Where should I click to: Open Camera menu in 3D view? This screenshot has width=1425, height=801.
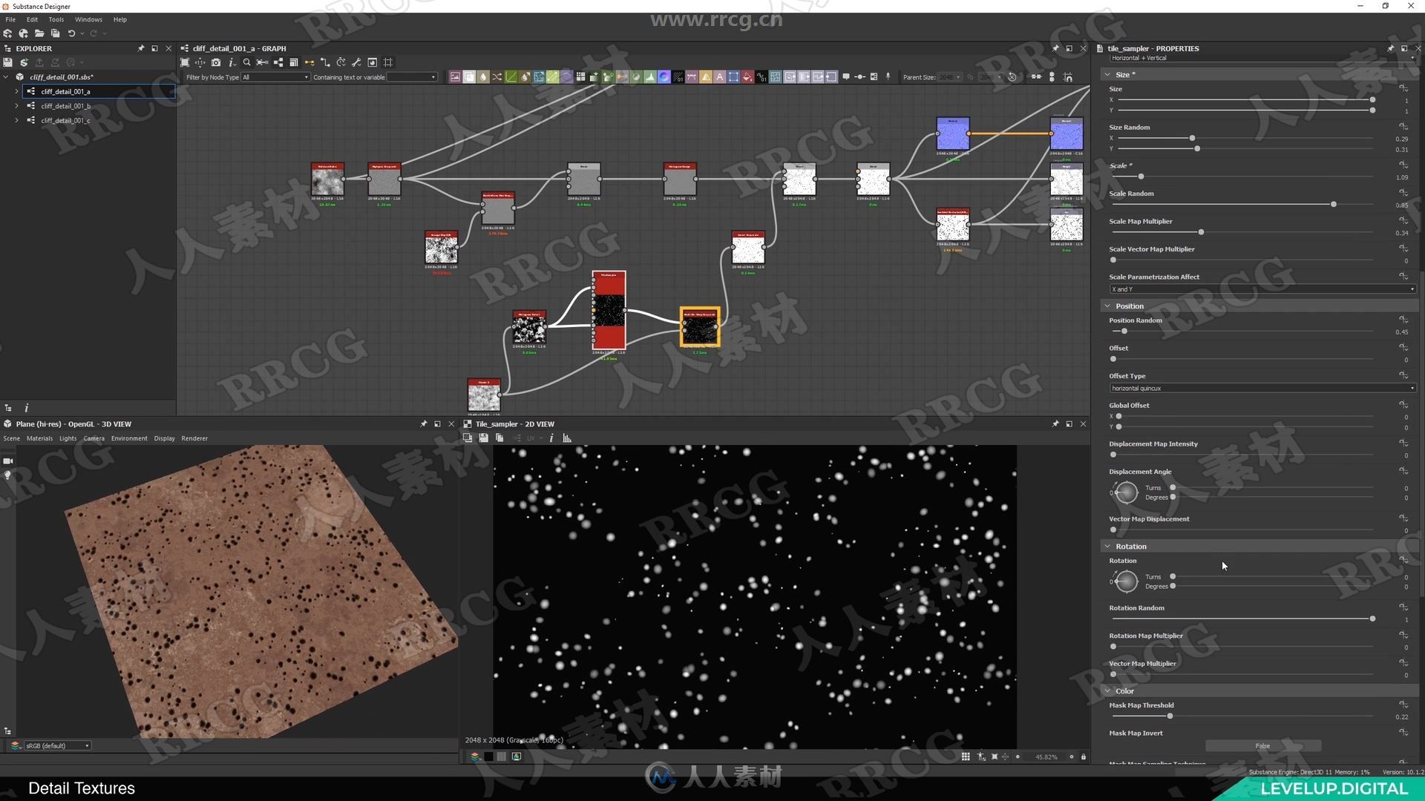click(x=94, y=438)
